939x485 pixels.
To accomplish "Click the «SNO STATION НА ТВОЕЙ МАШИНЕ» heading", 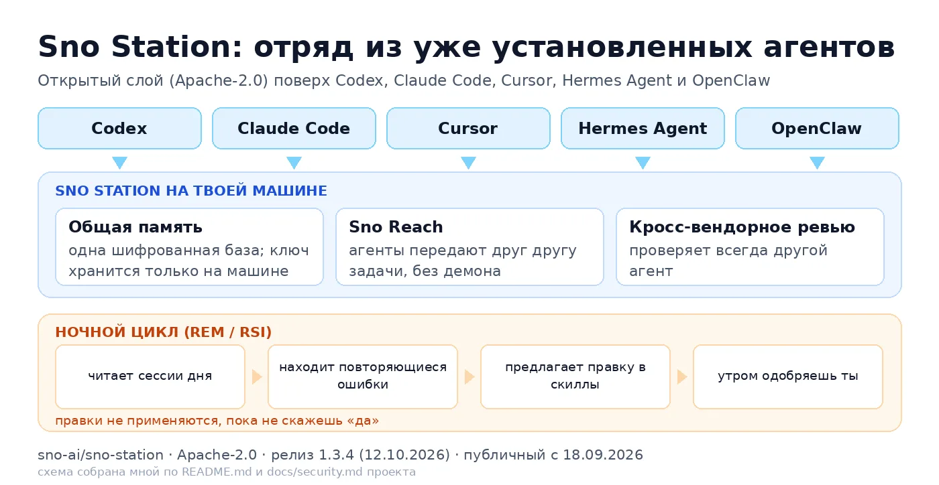I will [191, 191].
